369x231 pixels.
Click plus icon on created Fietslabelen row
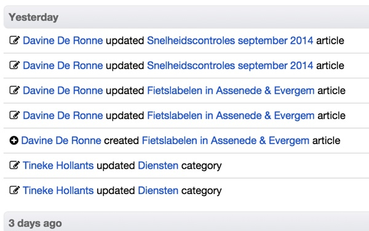(x=14, y=140)
